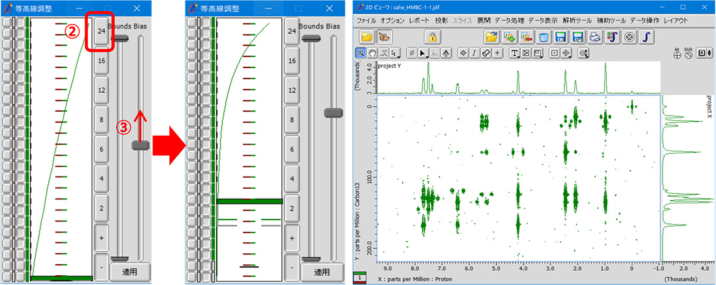The height and width of the screenshot is (285, 716).
Task: Click the printer icon in the 2D viewer toolbar
Action: tap(594, 37)
